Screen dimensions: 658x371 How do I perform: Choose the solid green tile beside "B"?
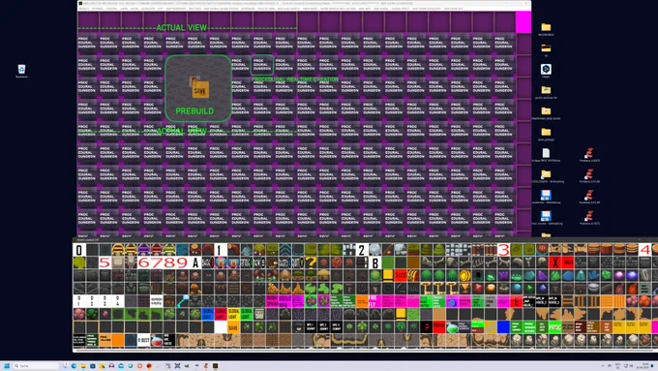pyautogui.click(x=388, y=263)
